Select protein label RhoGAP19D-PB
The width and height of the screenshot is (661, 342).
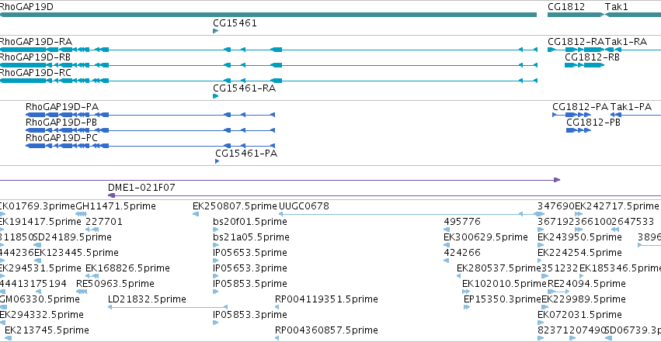pyautogui.click(x=61, y=122)
